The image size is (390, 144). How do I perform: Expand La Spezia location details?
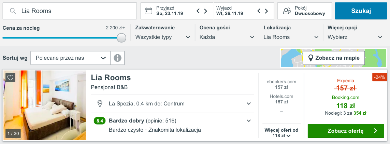point(249,103)
